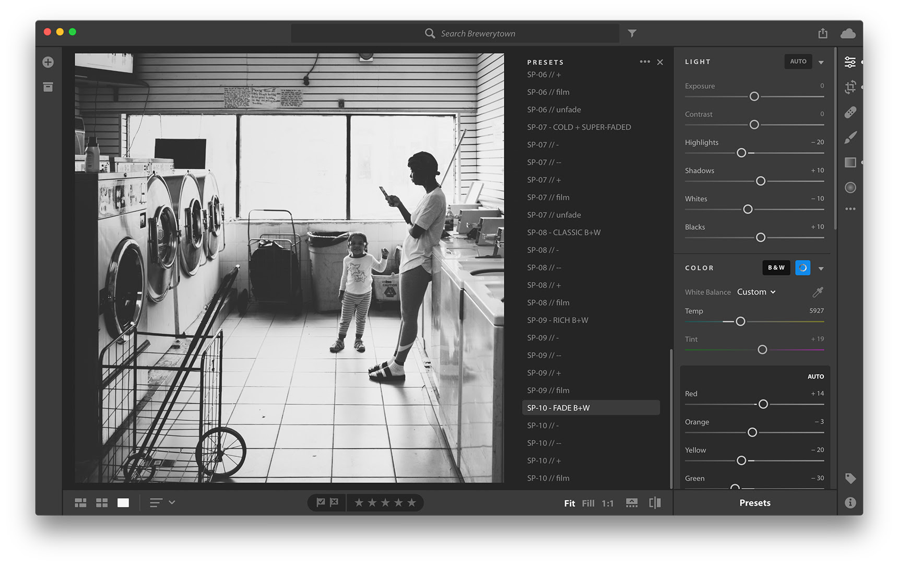Click the Light panel AUTO button
Screen dimensions: 898x565
pyautogui.click(x=798, y=62)
